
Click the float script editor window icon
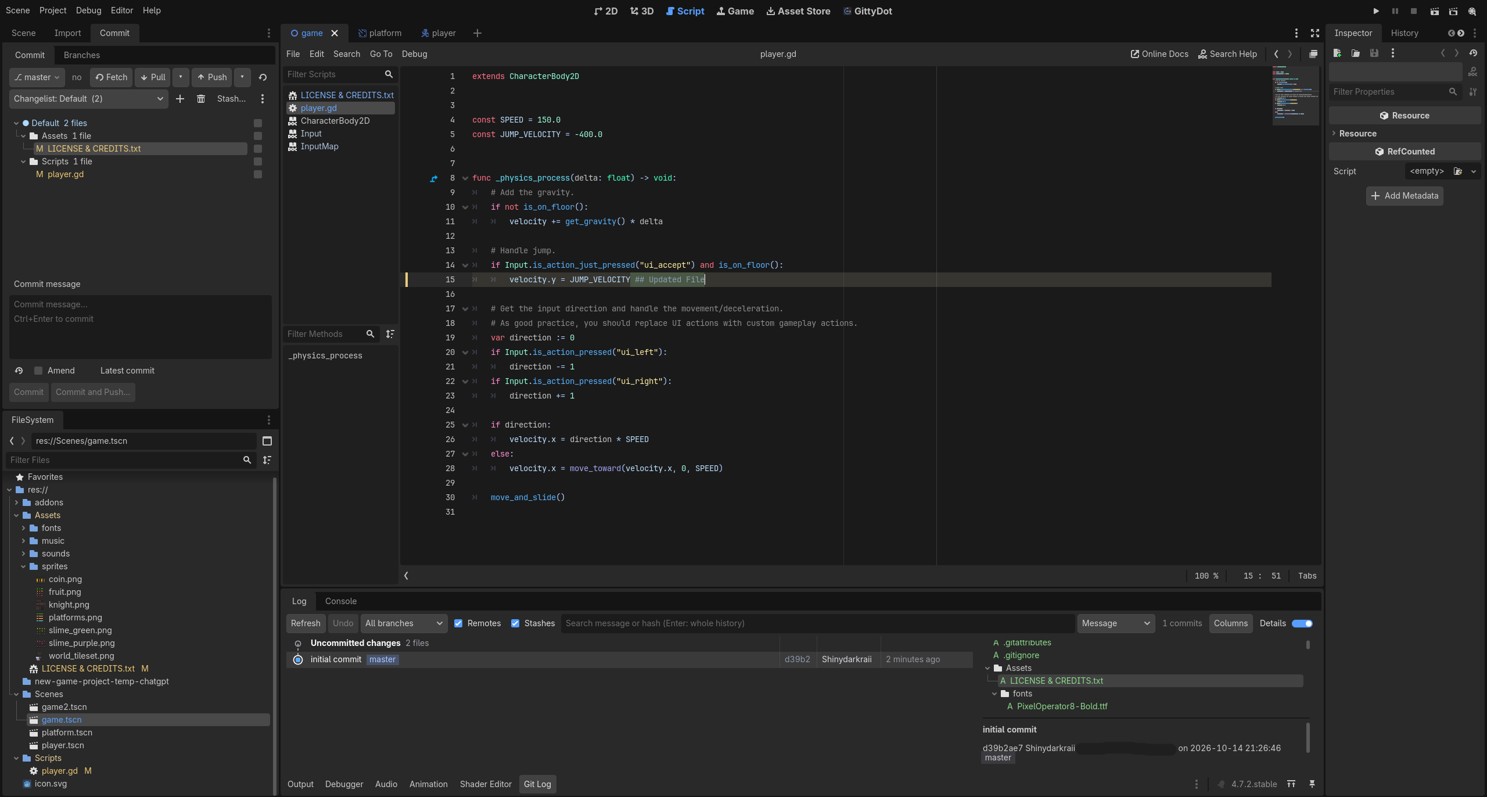coord(1313,54)
